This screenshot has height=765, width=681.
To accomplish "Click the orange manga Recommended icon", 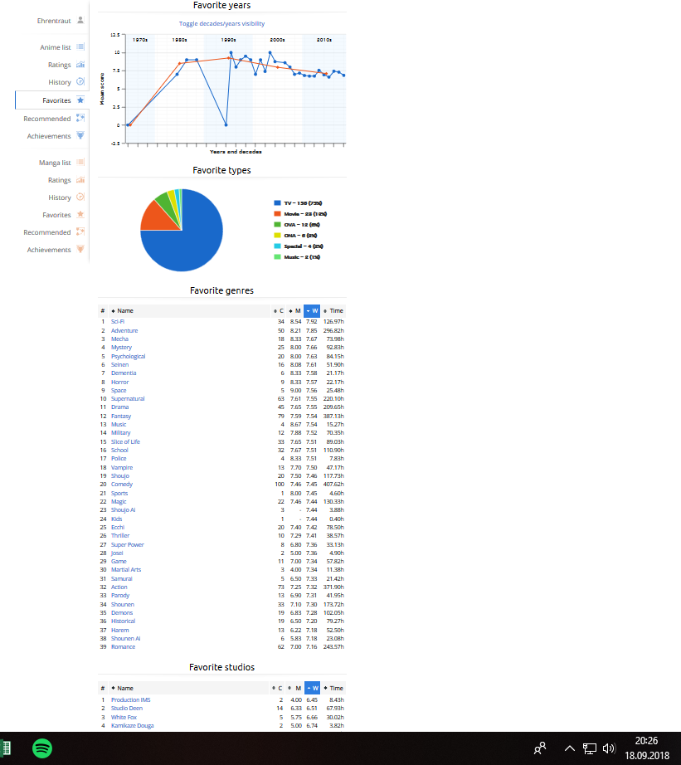I will coord(80,231).
